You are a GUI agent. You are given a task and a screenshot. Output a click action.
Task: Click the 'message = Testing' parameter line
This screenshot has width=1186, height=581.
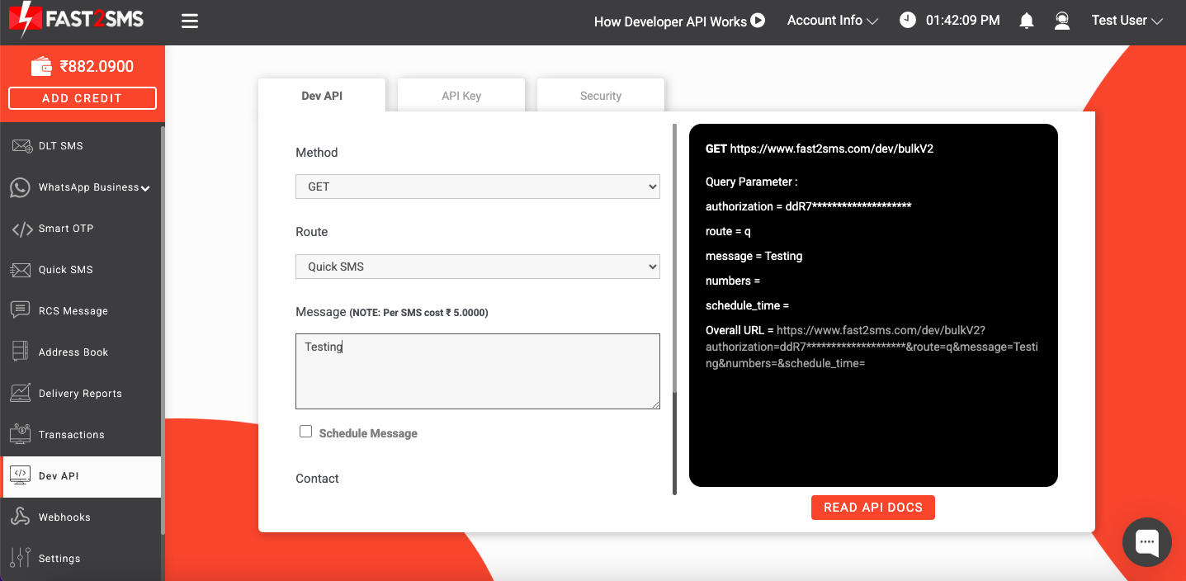click(754, 256)
